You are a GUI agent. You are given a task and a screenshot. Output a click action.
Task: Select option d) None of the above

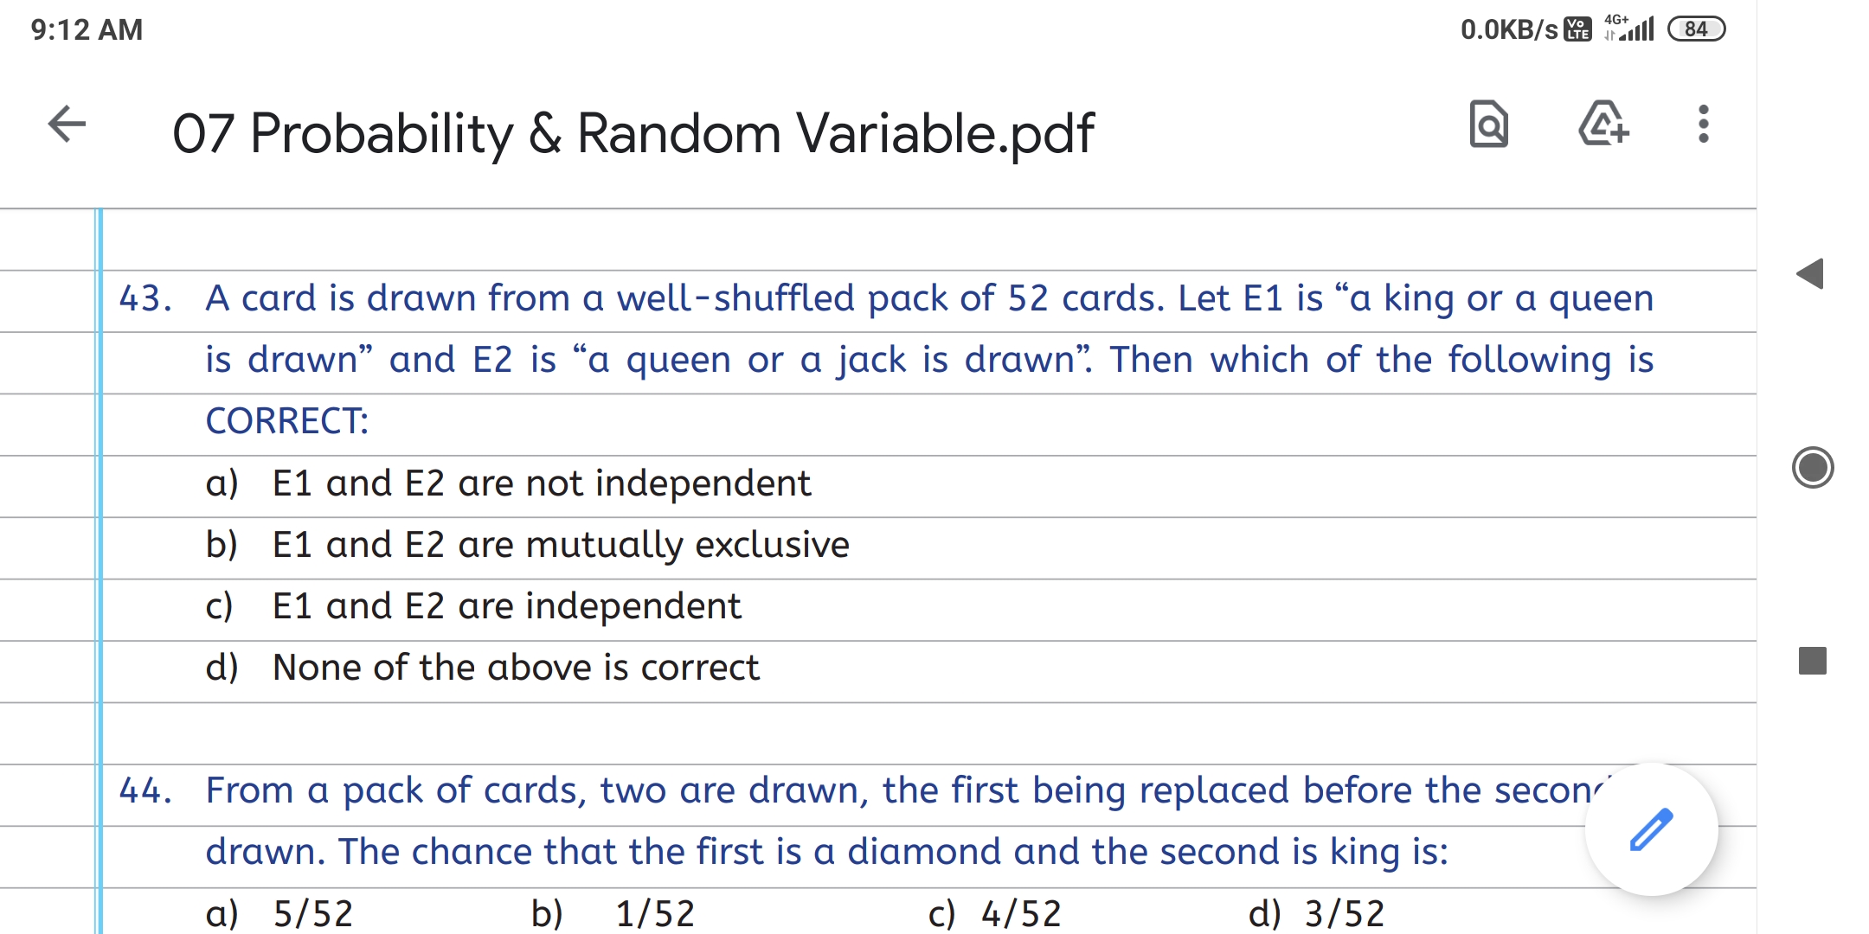pos(515,668)
